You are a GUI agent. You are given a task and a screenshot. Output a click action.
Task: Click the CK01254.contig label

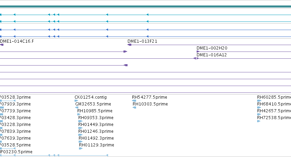click(91, 97)
